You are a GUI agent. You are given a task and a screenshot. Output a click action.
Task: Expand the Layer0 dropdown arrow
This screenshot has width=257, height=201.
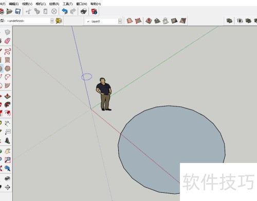click(120, 21)
